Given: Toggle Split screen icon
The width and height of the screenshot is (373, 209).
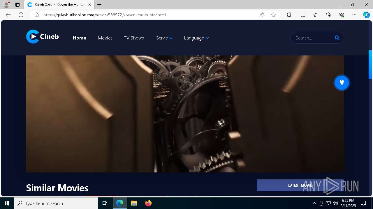Looking at the screenshot, I should [x=303, y=15].
